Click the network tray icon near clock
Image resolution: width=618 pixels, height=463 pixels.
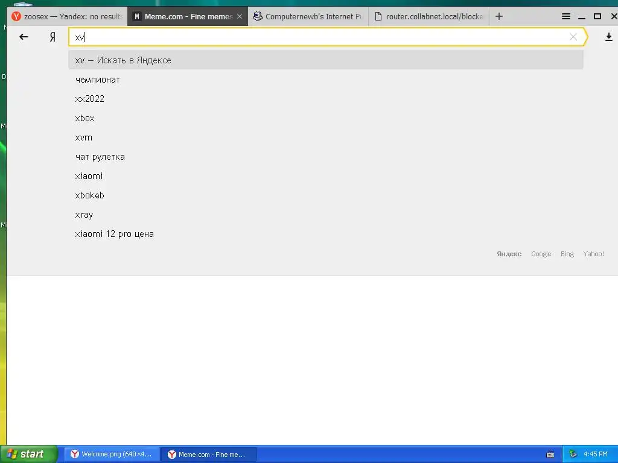(x=573, y=455)
